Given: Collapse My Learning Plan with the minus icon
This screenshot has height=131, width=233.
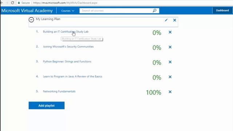Looking at the screenshot, I should (31, 20).
